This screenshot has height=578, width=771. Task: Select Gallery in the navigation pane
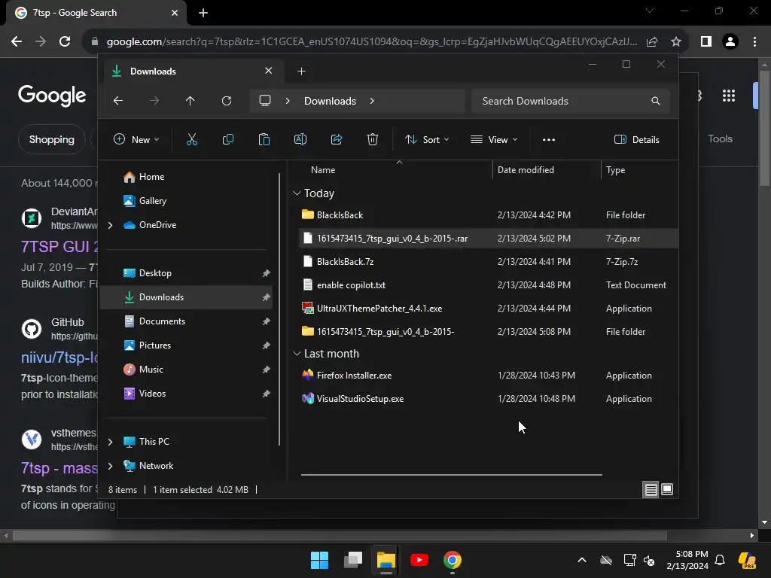click(187, 201)
